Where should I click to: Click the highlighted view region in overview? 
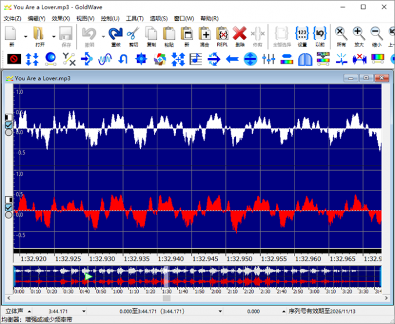pos(166,276)
